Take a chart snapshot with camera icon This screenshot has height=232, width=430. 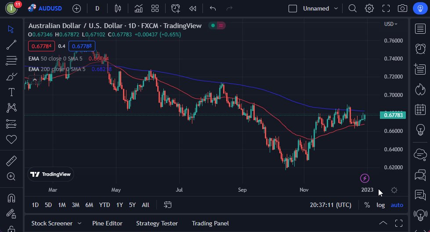[x=402, y=8]
